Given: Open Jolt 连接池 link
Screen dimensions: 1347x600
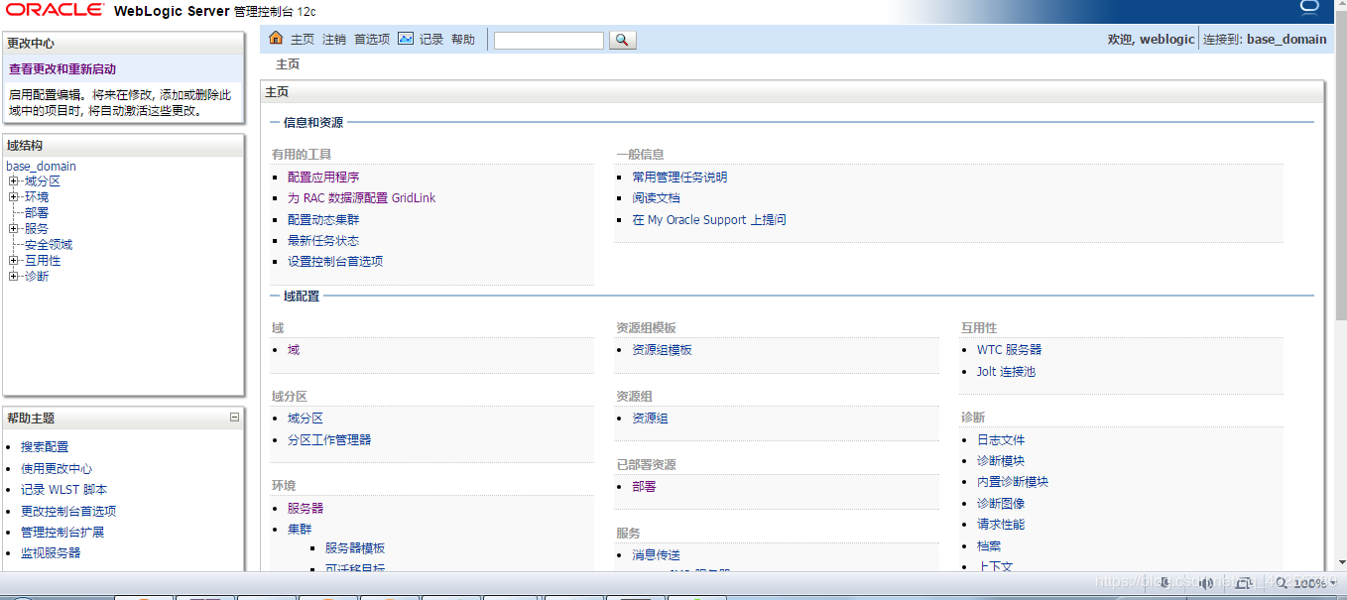Looking at the screenshot, I should pos(1006,372).
